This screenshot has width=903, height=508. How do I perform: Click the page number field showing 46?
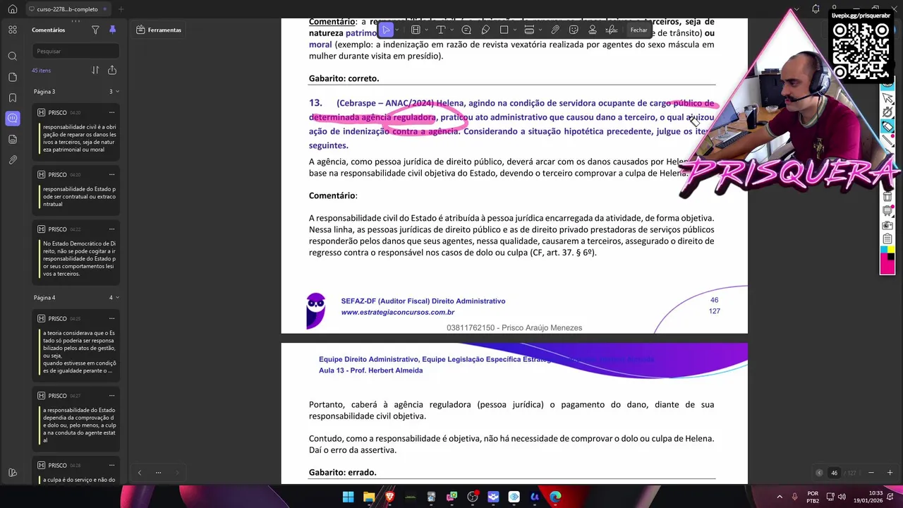(834, 473)
